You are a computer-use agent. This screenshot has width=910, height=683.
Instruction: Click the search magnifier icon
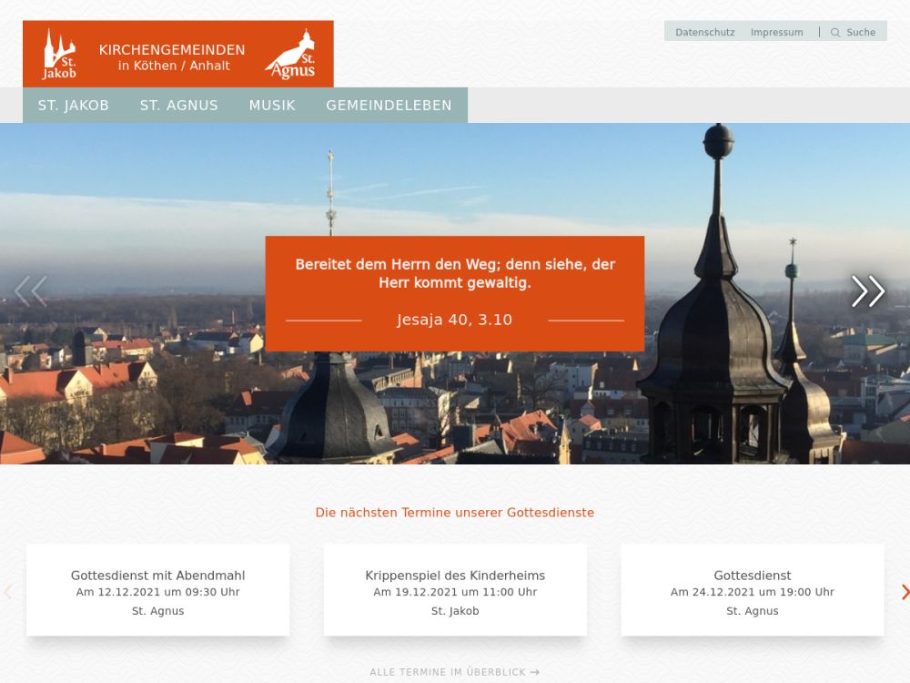(835, 33)
